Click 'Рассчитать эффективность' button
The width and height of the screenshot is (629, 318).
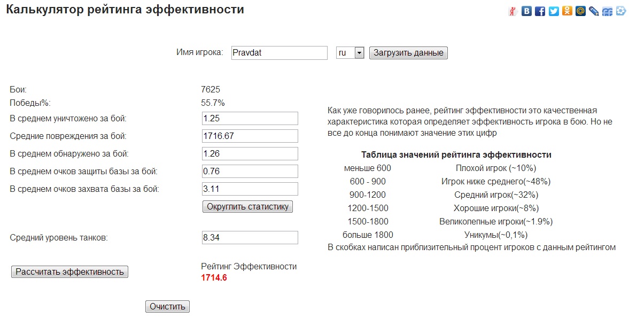(69, 272)
